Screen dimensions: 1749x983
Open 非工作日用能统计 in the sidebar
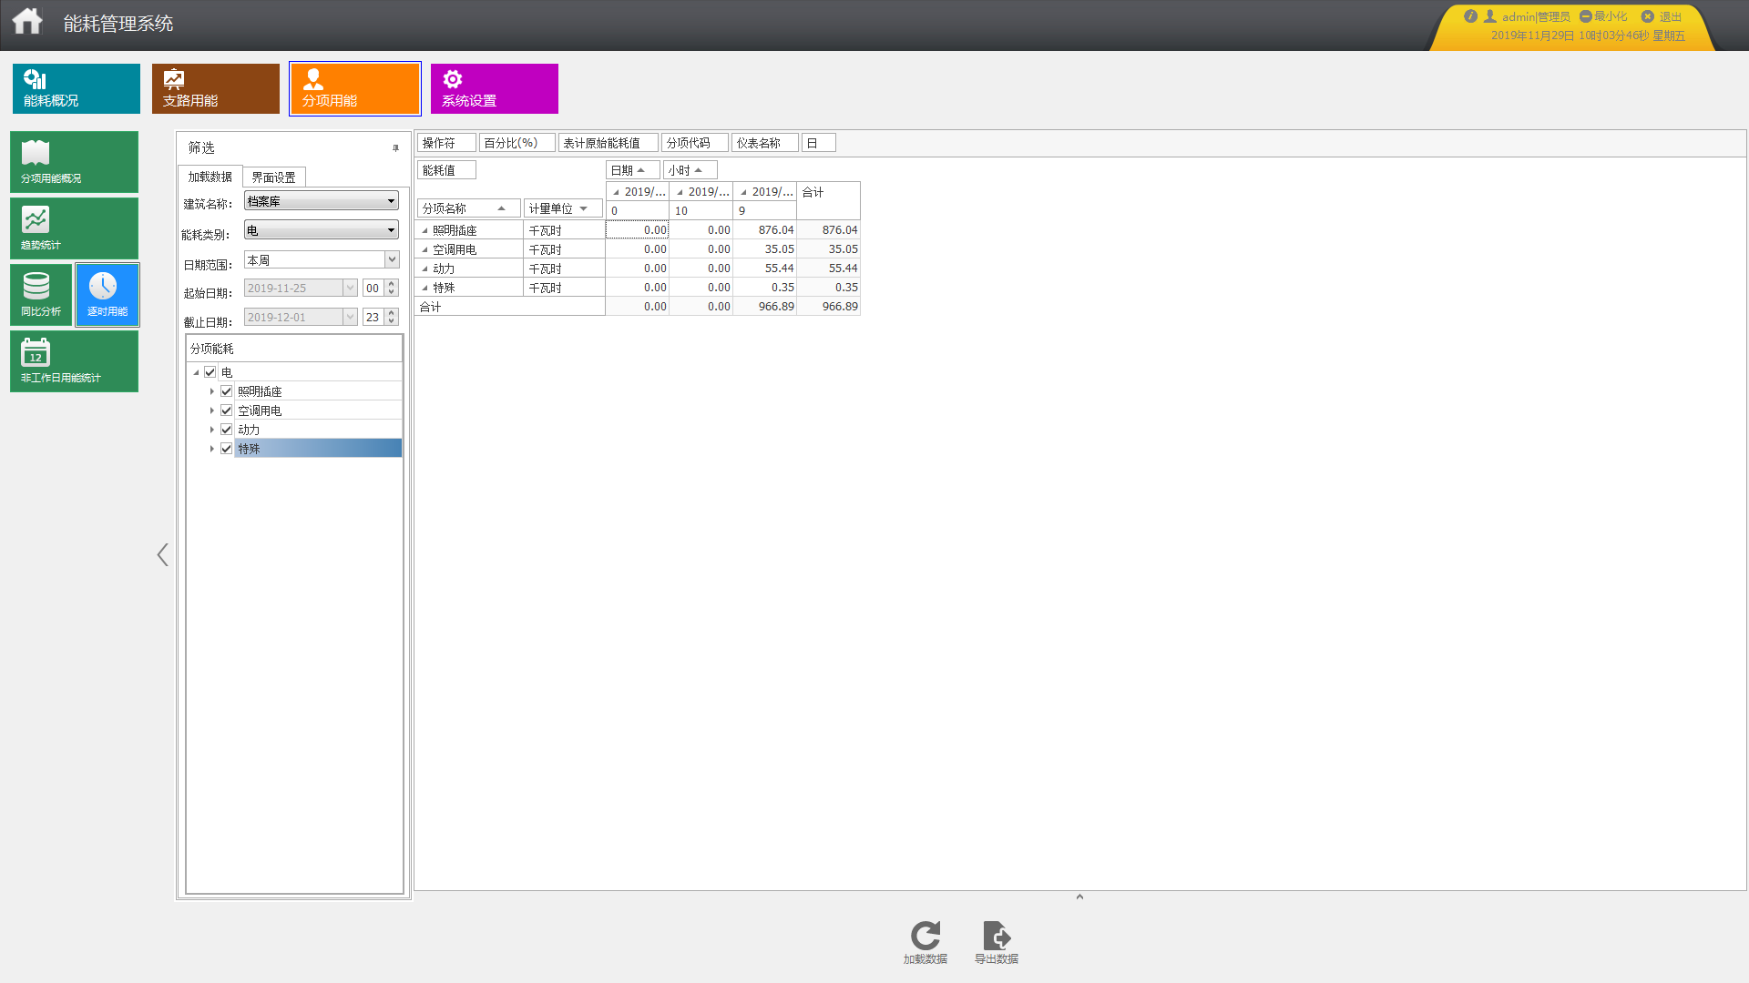click(74, 361)
